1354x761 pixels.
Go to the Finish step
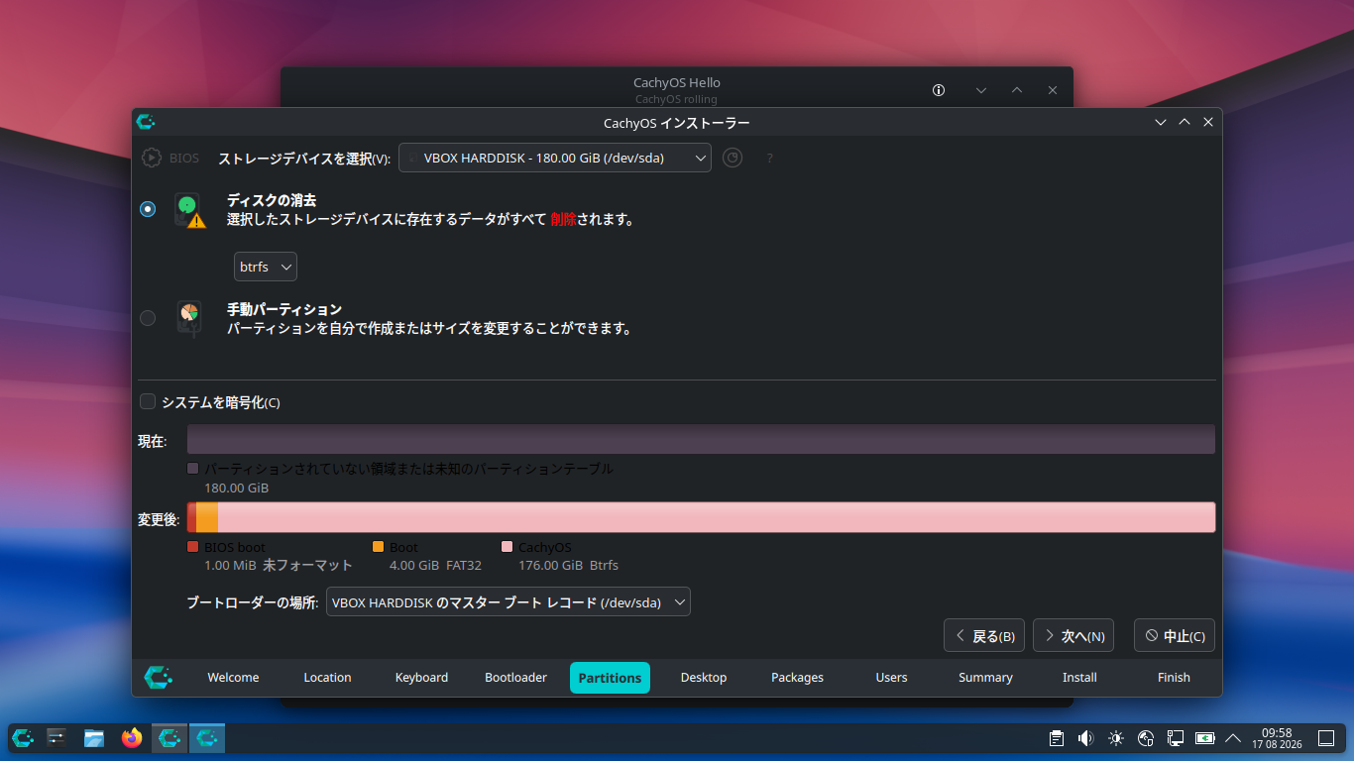click(1174, 678)
